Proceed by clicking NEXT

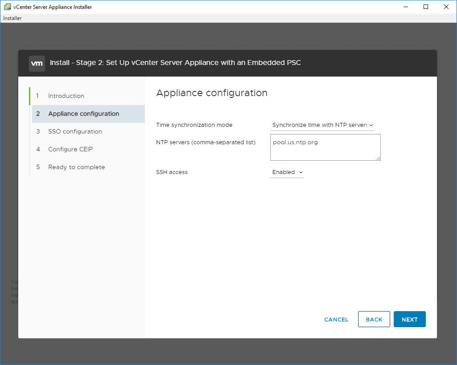409,319
